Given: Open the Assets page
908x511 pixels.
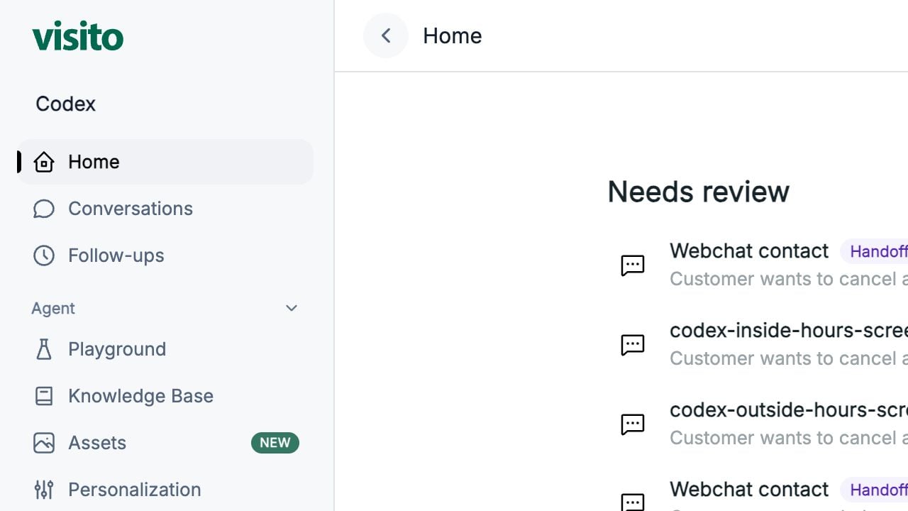Looking at the screenshot, I should click(165, 443).
